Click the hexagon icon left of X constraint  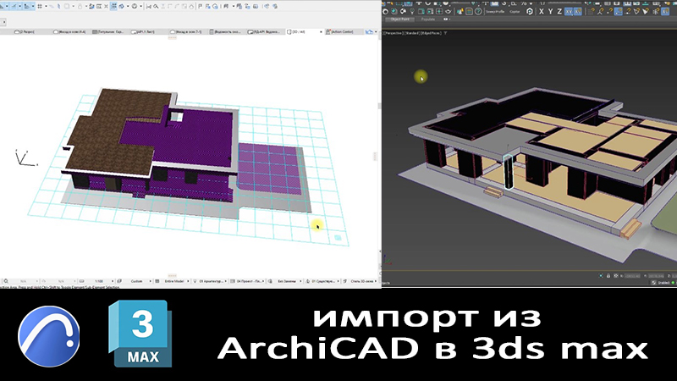tap(530, 12)
